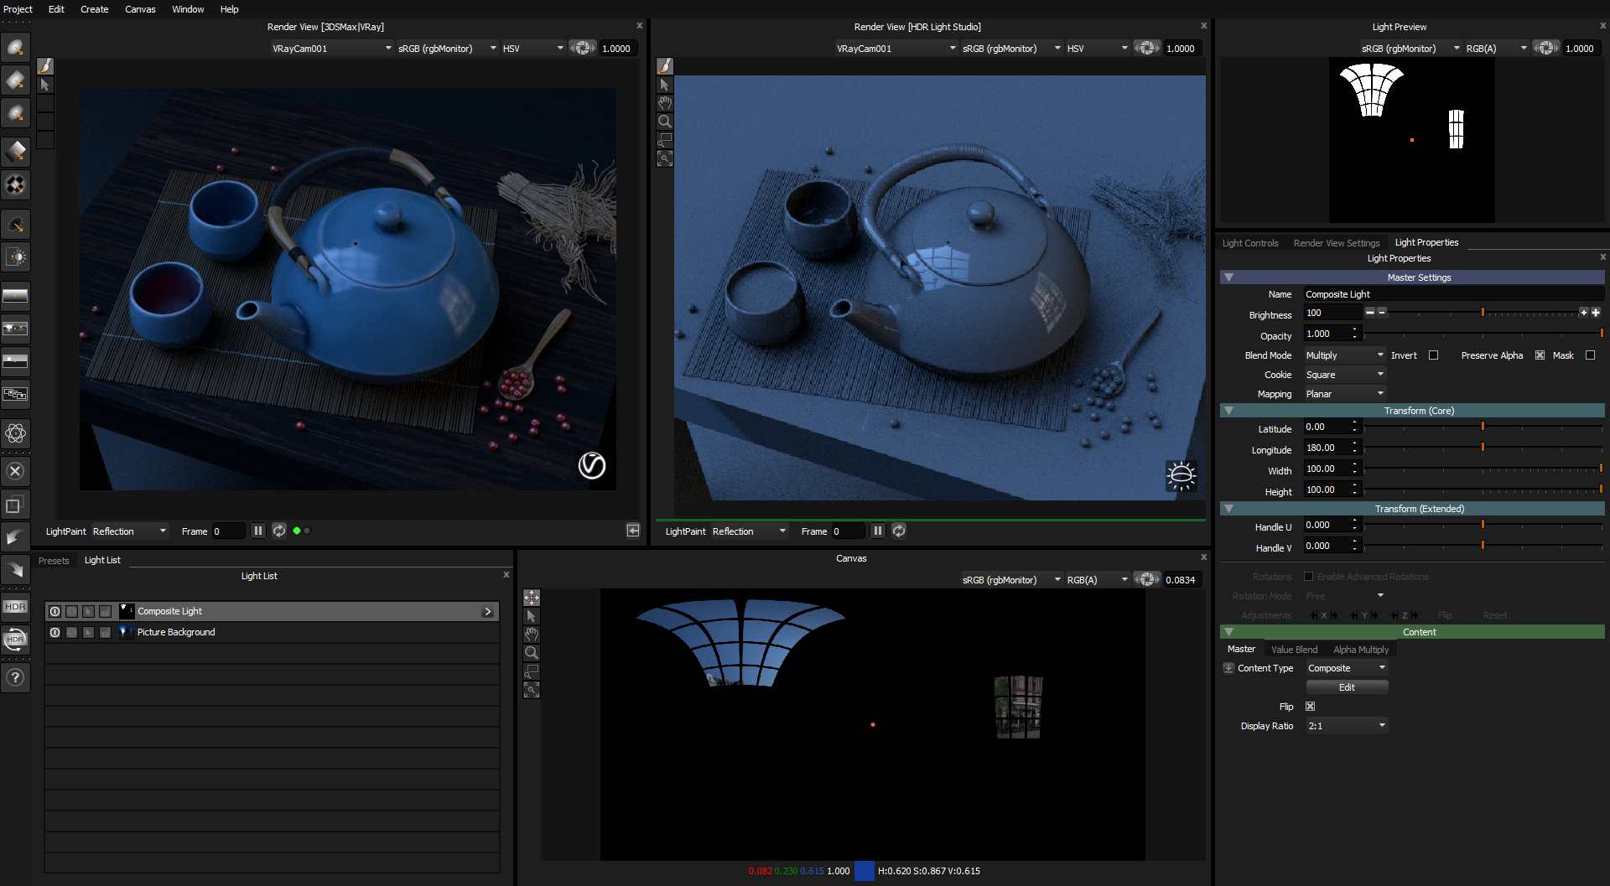The image size is (1610, 886).
Task: Pause rendering in the 3DSMax render view
Action: point(258,531)
